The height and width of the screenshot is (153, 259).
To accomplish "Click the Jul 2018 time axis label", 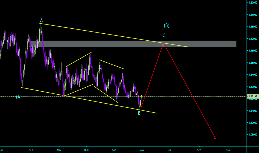I will click(2, 150).
